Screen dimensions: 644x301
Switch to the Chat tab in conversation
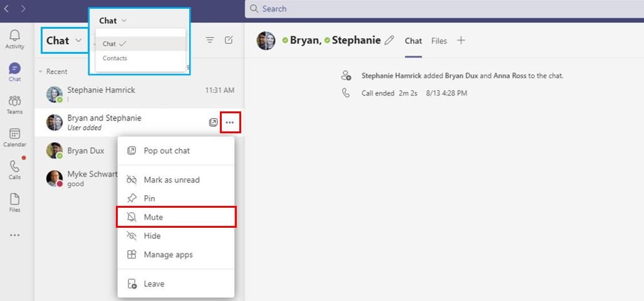coord(413,41)
